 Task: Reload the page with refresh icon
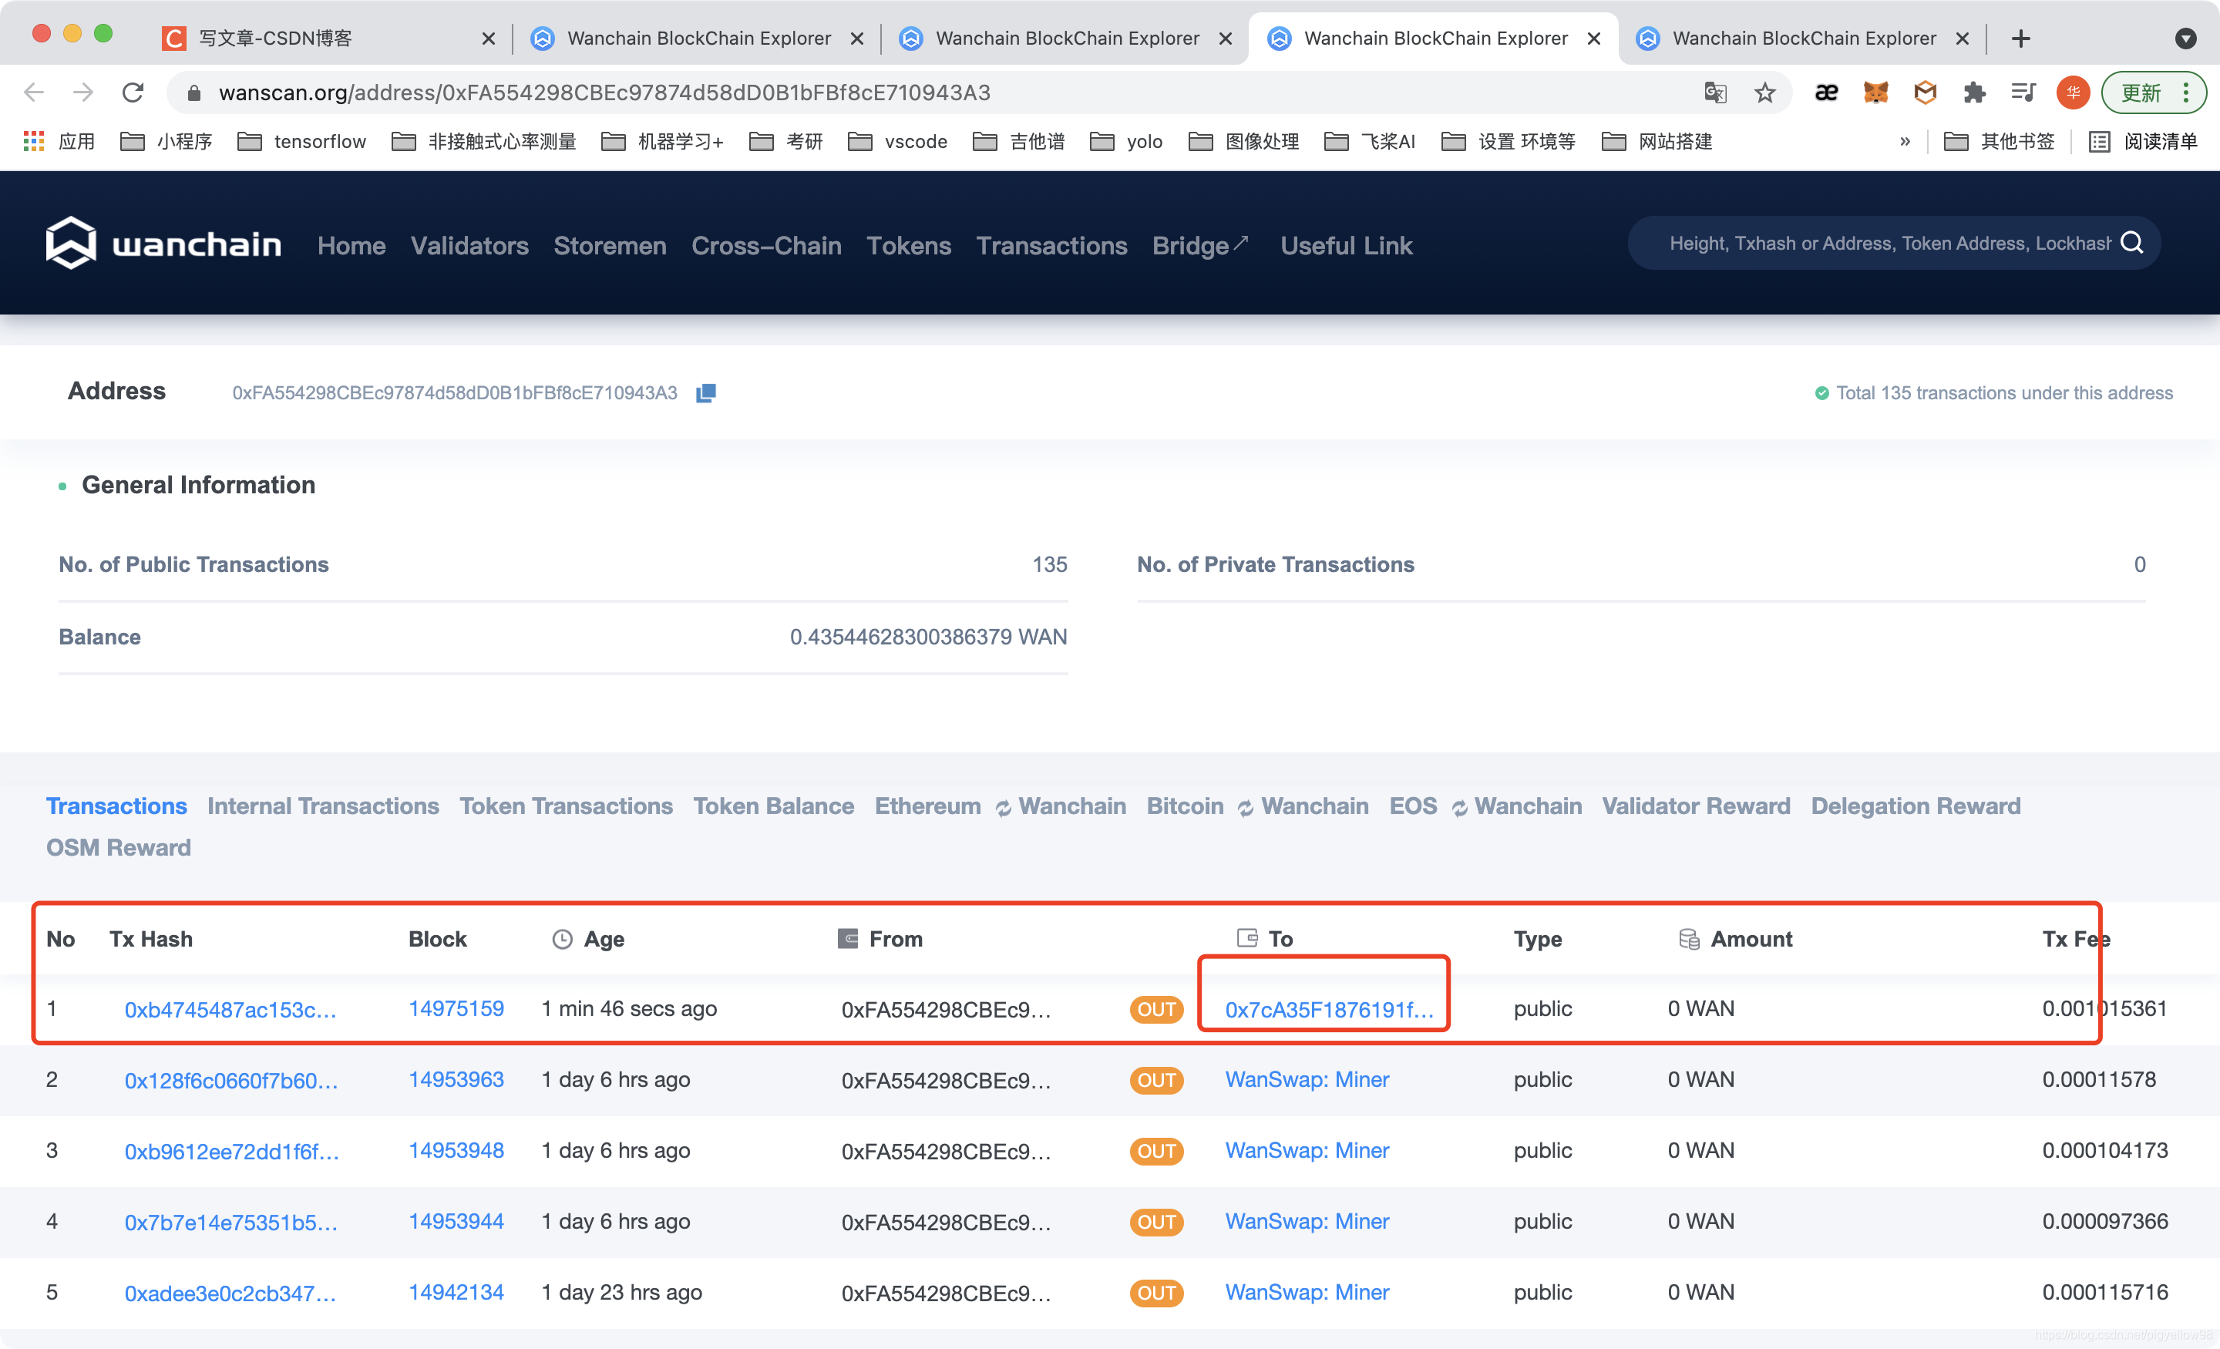pos(133,92)
